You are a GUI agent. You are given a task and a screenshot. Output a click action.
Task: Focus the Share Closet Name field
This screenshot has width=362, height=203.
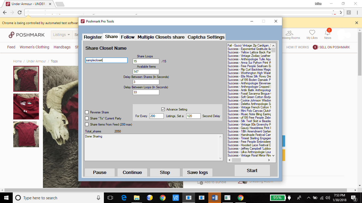coord(106,60)
